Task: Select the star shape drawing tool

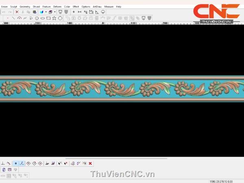Action: (54, 18)
